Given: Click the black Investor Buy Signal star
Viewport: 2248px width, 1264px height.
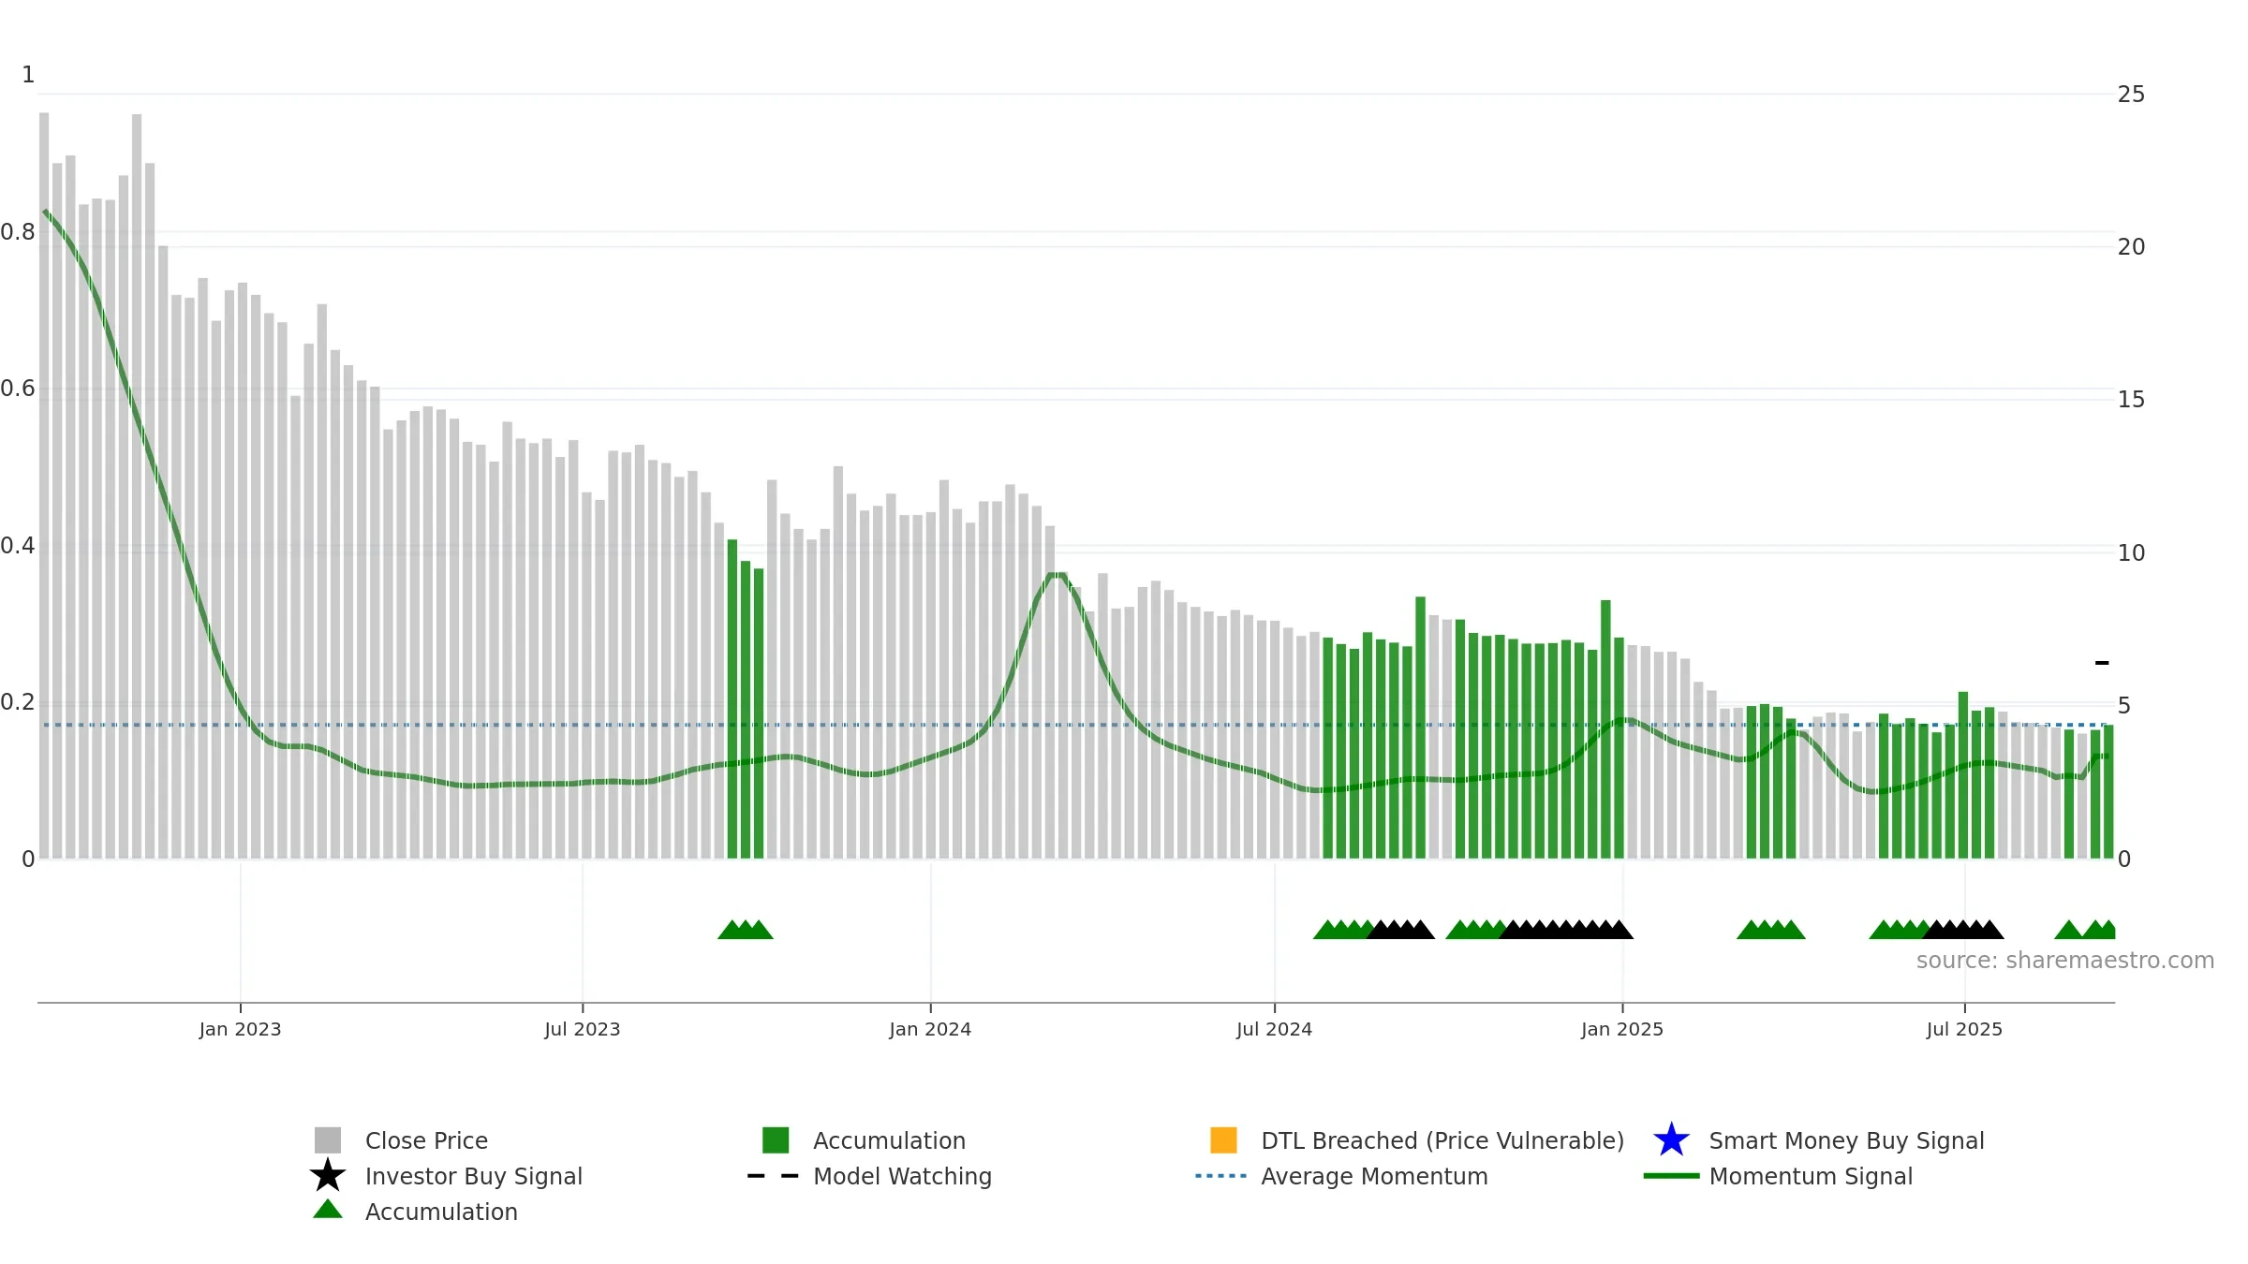Looking at the screenshot, I should point(328,1176).
